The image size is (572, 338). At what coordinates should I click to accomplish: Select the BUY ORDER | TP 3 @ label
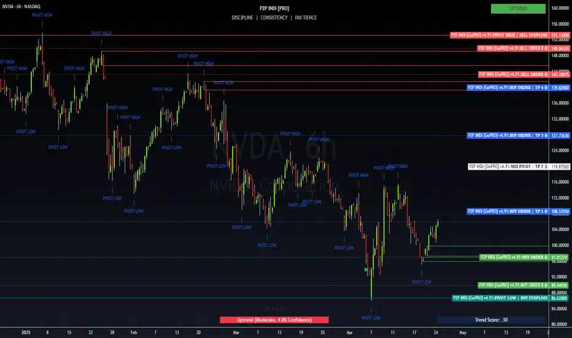point(508,136)
